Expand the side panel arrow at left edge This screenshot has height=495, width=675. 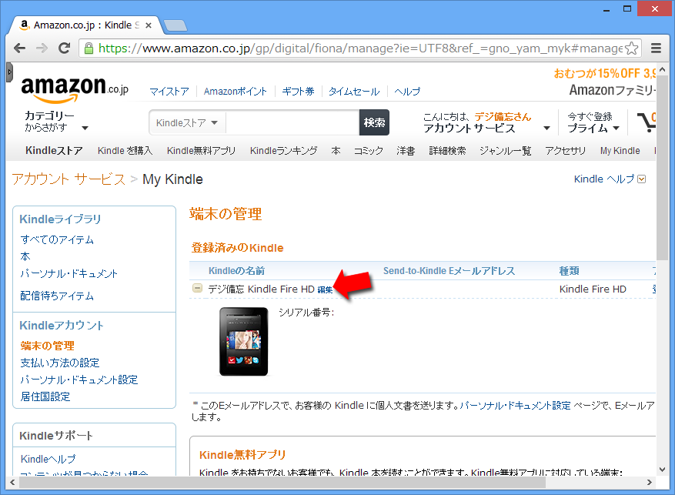(9, 72)
